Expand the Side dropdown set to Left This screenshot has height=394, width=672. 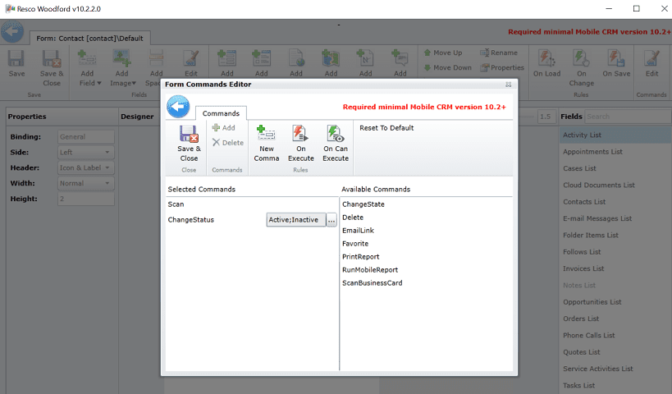(85, 152)
